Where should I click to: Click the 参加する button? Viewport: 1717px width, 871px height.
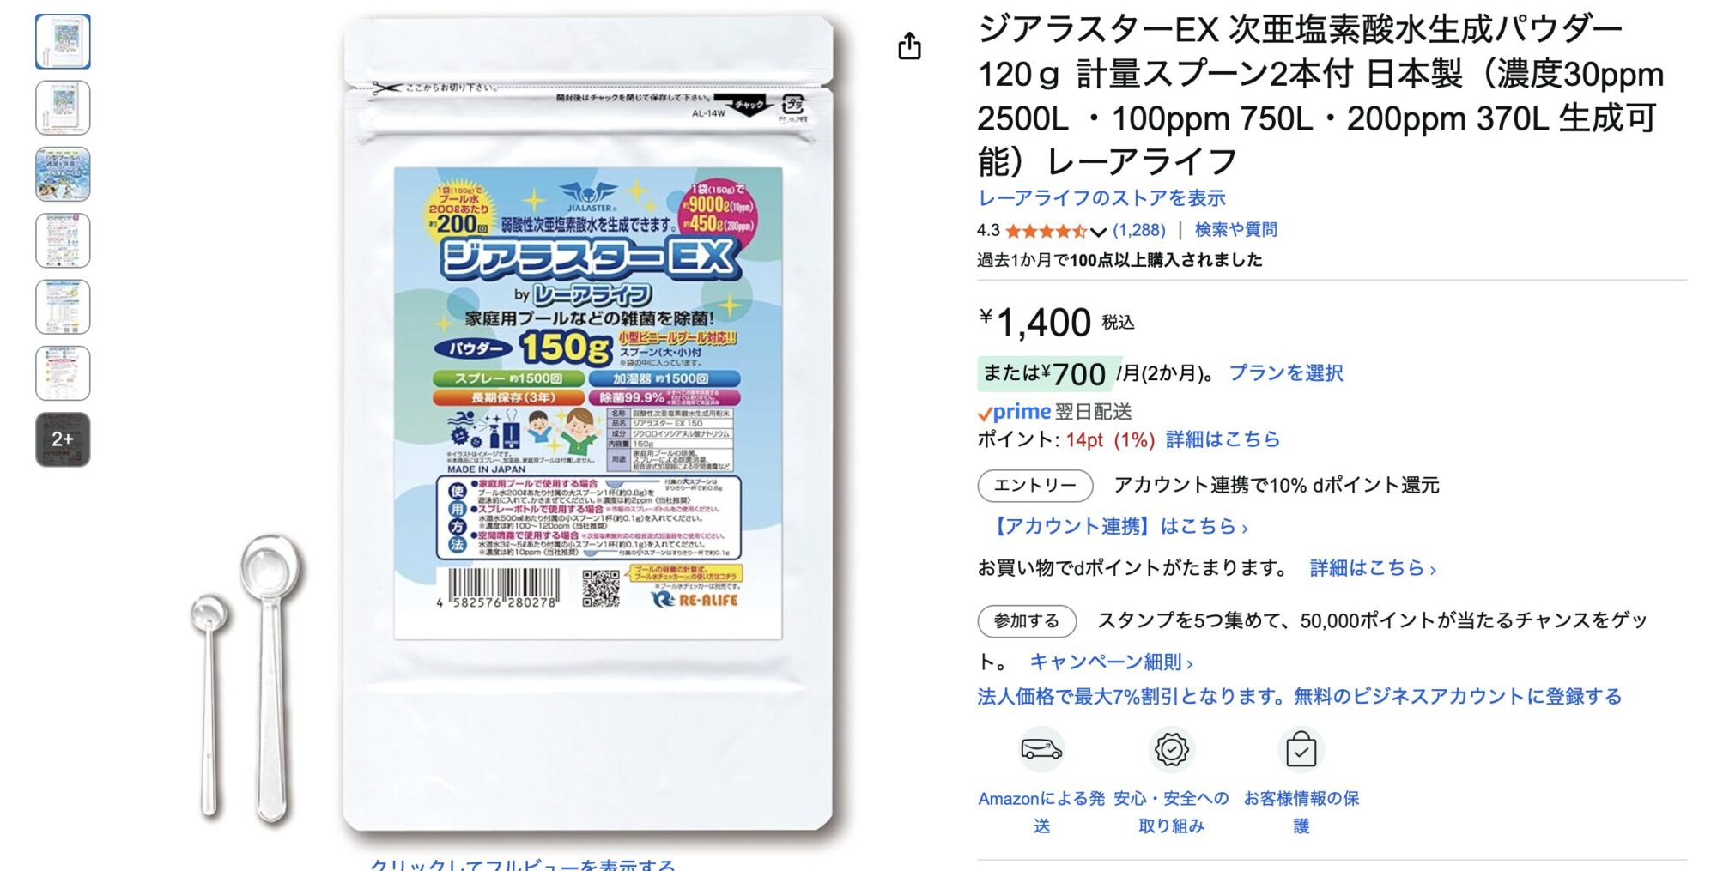pyautogui.click(x=1027, y=621)
